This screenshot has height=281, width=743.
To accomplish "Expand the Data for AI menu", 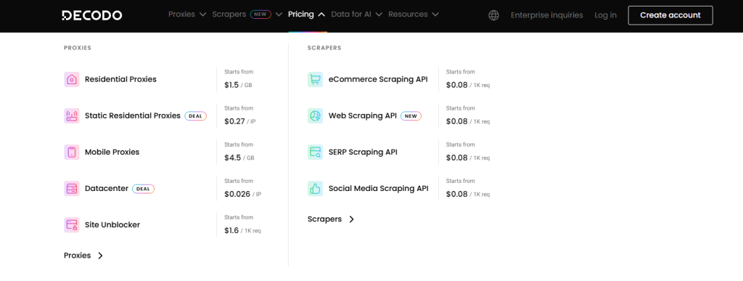I will click(357, 15).
